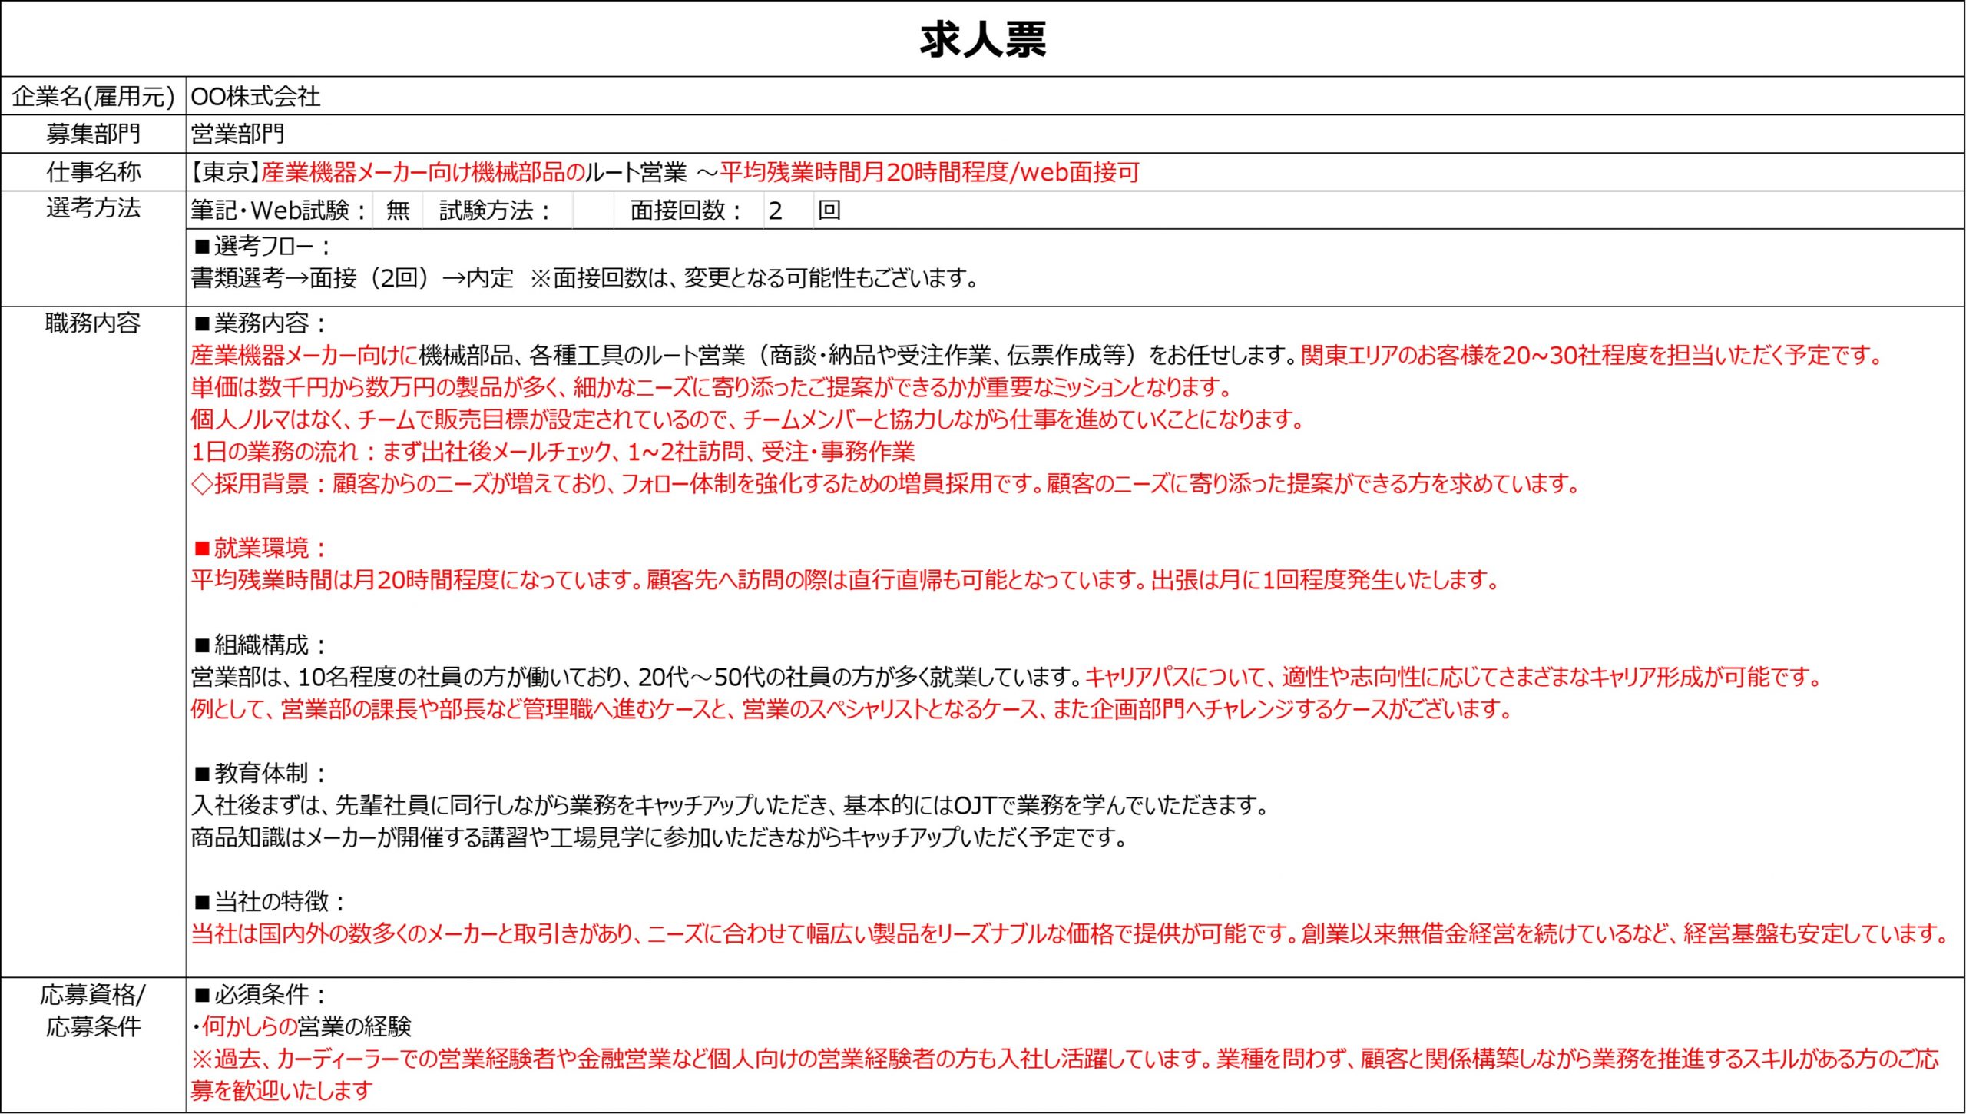1966x1114 pixels.
Task: Select the 選考方法 label cell
Action: (93, 208)
